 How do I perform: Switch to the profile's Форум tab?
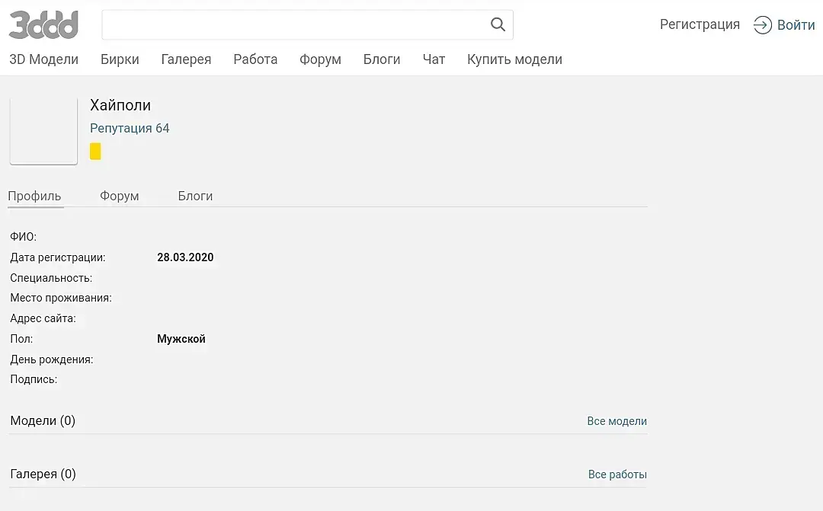point(120,196)
